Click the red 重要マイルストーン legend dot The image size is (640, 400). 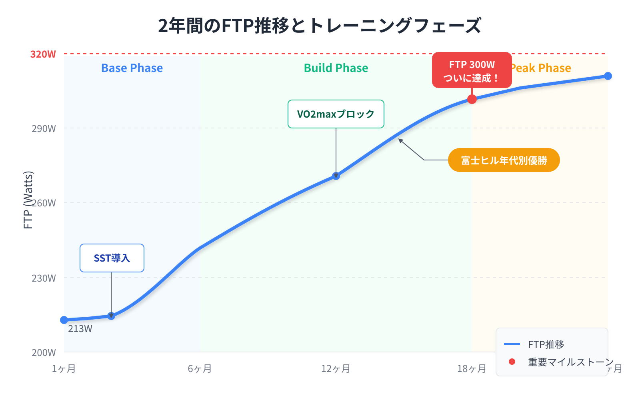(512, 362)
